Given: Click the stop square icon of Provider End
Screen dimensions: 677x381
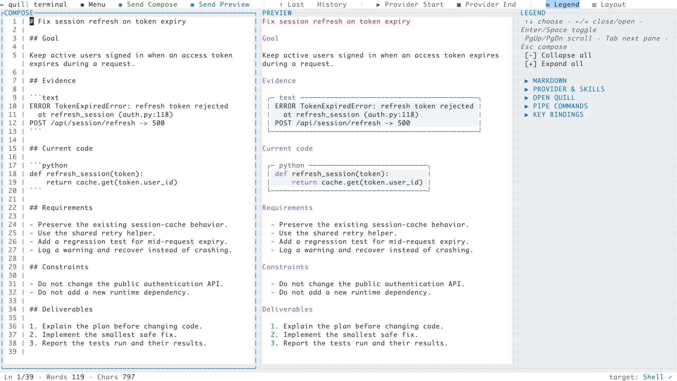Looking at the screenshot, I should coord(459,5).
